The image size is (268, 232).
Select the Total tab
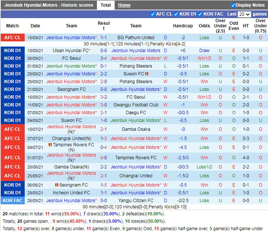point(105,5)
